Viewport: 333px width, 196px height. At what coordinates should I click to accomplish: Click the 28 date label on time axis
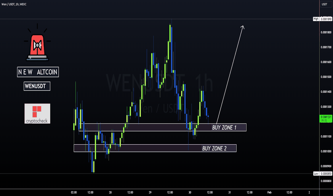[110, 192]
